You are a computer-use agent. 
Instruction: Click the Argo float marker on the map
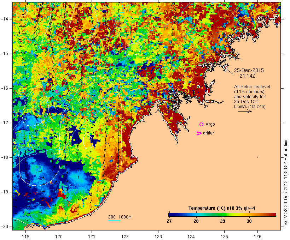click(57, 91)
